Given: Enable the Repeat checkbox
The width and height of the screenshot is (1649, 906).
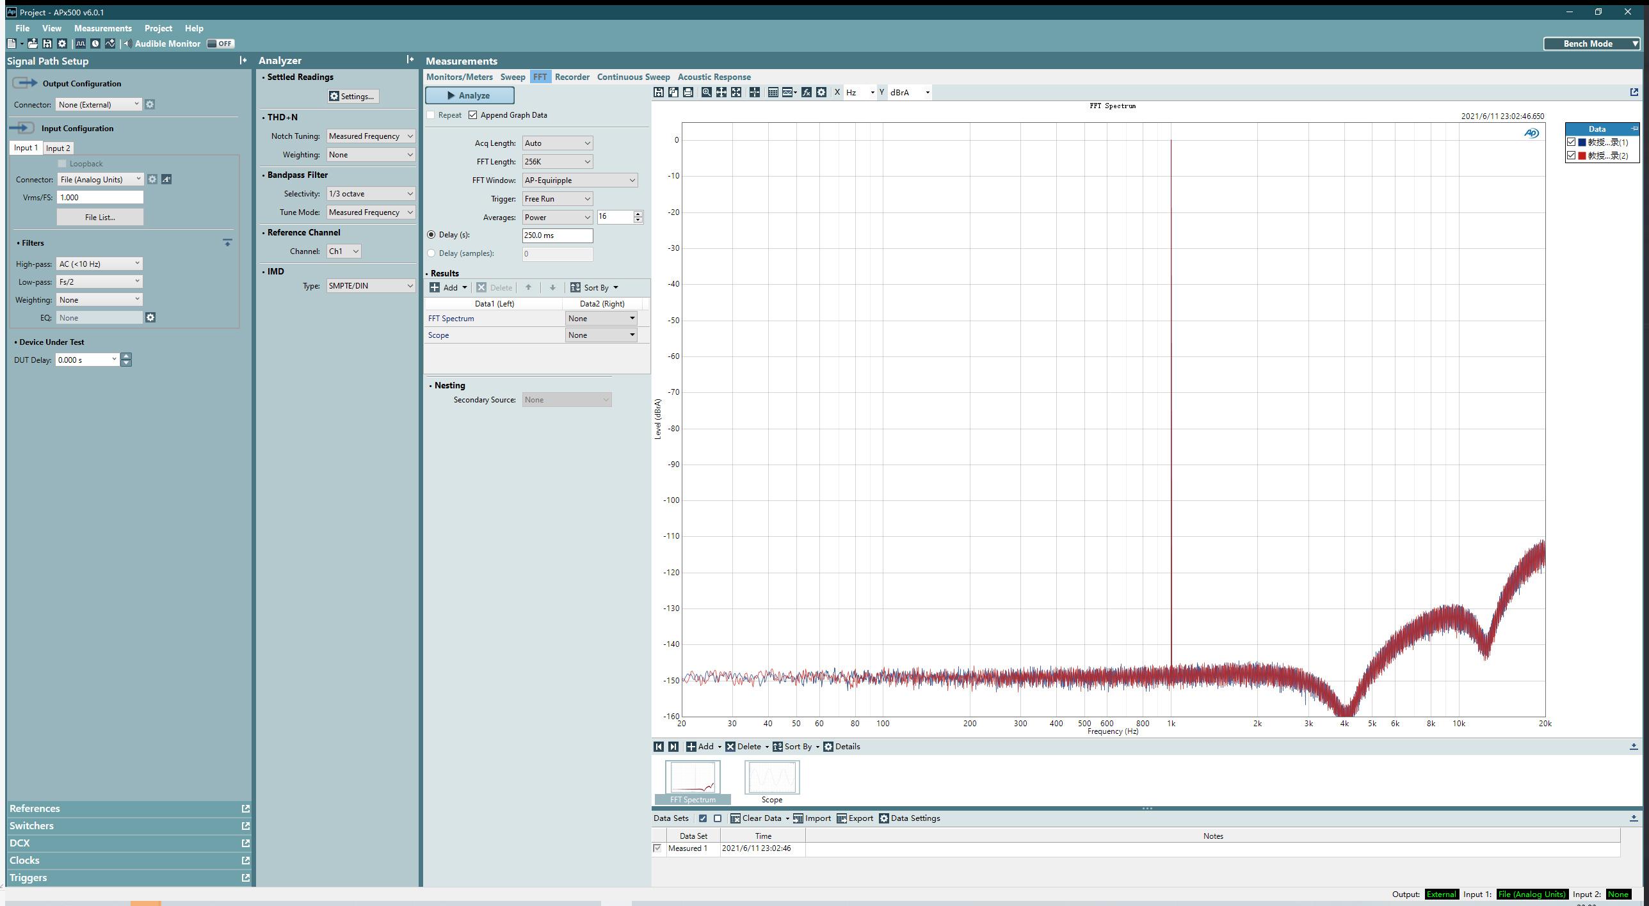Looking at the screenshot, I should (431, 115).
